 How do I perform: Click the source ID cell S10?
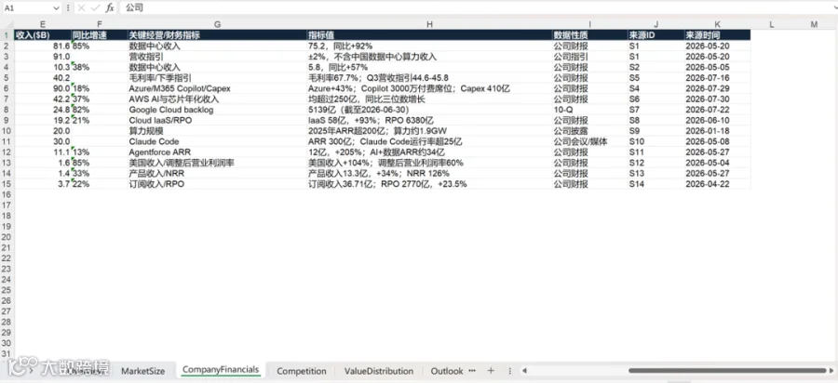point(656,142)
